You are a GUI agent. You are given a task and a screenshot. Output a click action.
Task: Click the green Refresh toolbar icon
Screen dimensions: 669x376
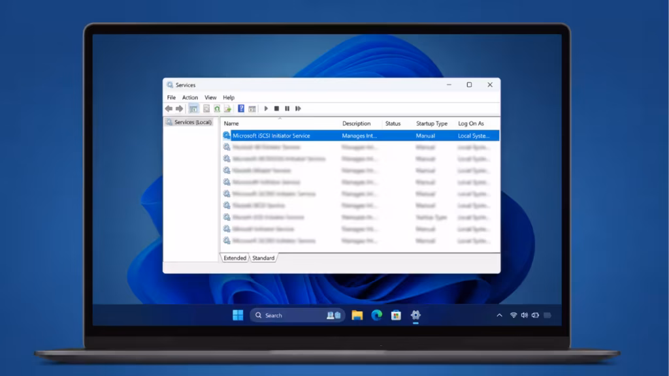[217, 109]
